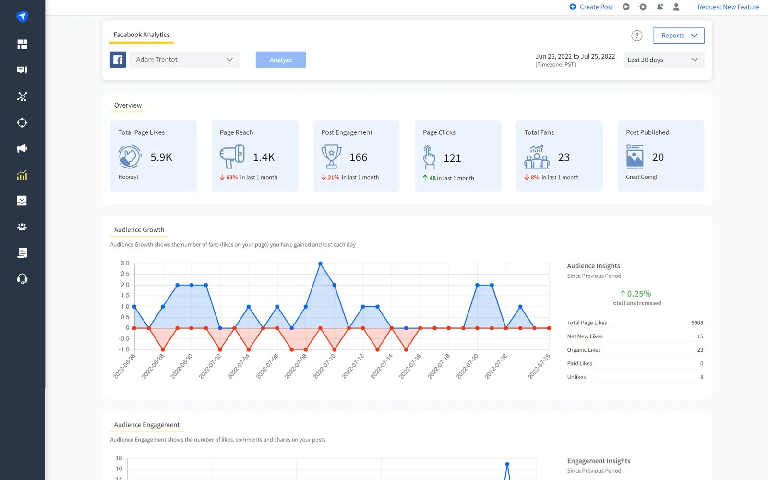768x480 pixels.
Task: Open the user profile icon
Action: [x=677, y=7]
